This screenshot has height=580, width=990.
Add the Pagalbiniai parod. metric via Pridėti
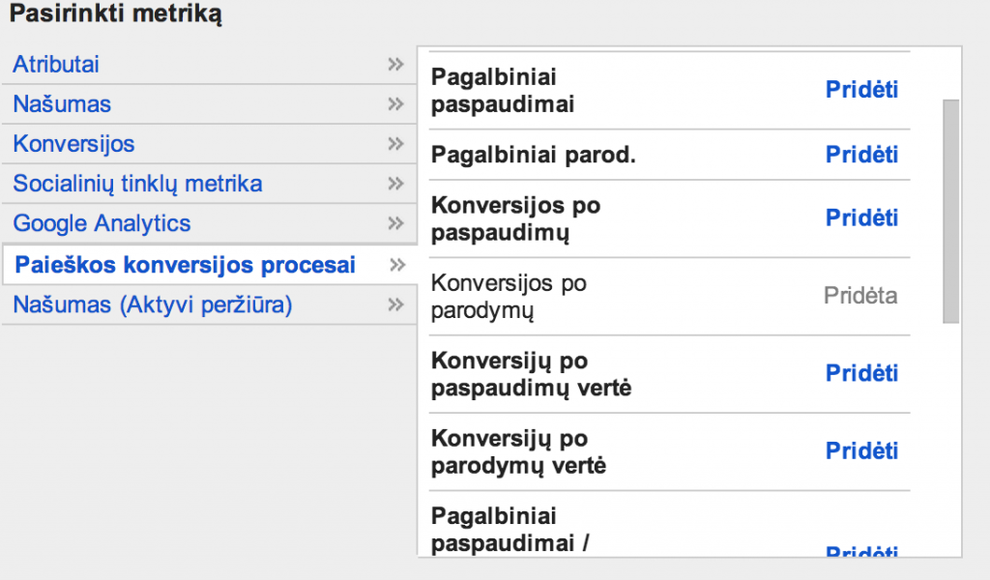pyautogui.click(x=860, y=154)
